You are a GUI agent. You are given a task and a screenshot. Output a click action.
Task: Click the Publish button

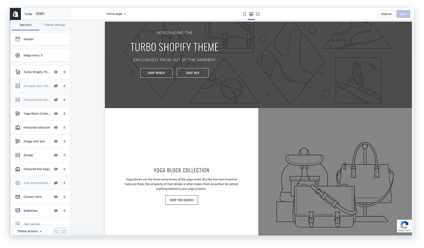click(x=386, y=14)
